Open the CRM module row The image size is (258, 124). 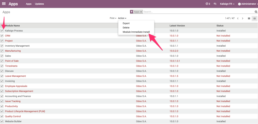coord(129,36)
